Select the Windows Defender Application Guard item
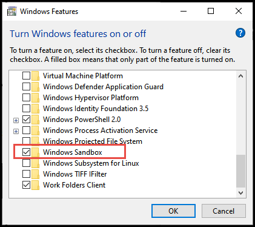255x227 pixels. click(103, 87)
